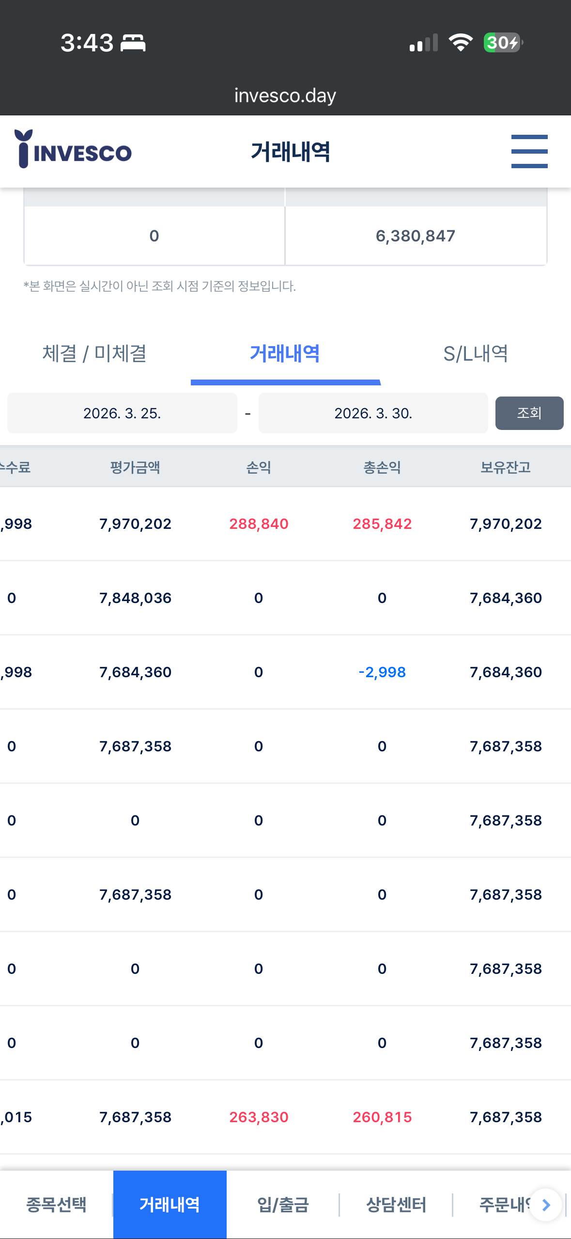Tap the right arrow in bottom navigation
This screenshot has width=571, height=1239.
546,1205
